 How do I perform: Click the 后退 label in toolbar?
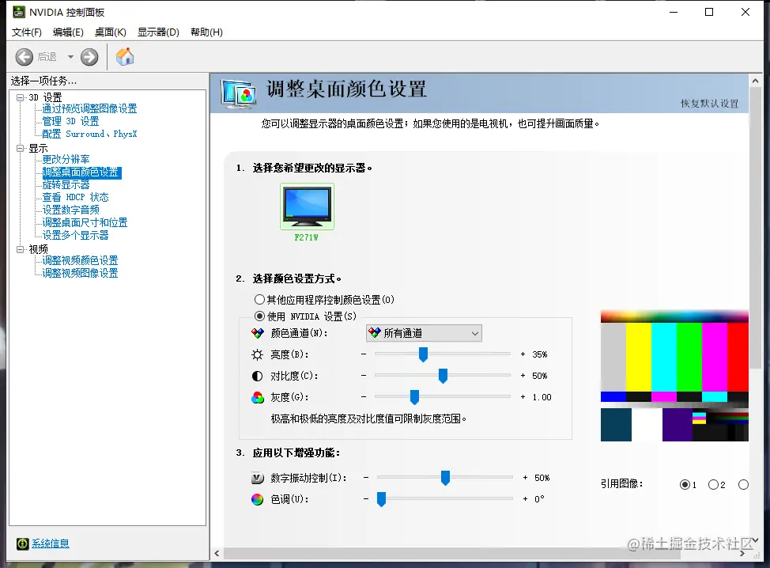tap(47, 57)
